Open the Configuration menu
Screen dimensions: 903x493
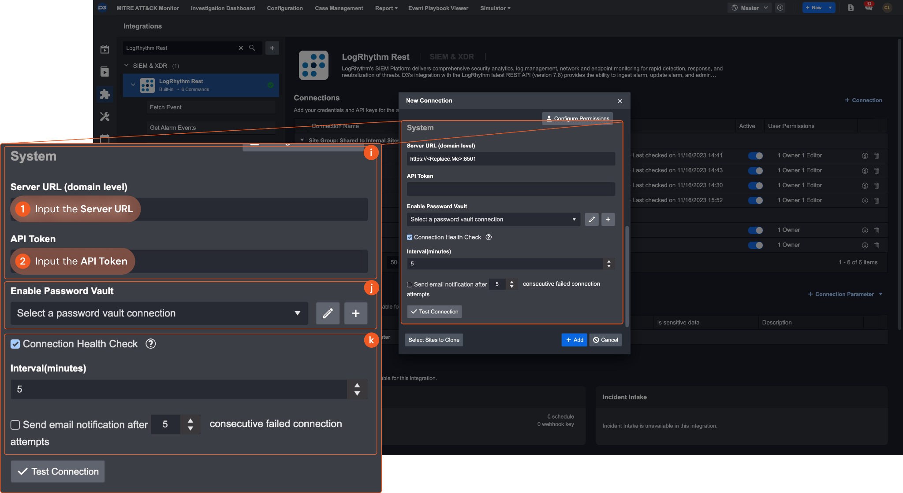click(x=285, y=8)
